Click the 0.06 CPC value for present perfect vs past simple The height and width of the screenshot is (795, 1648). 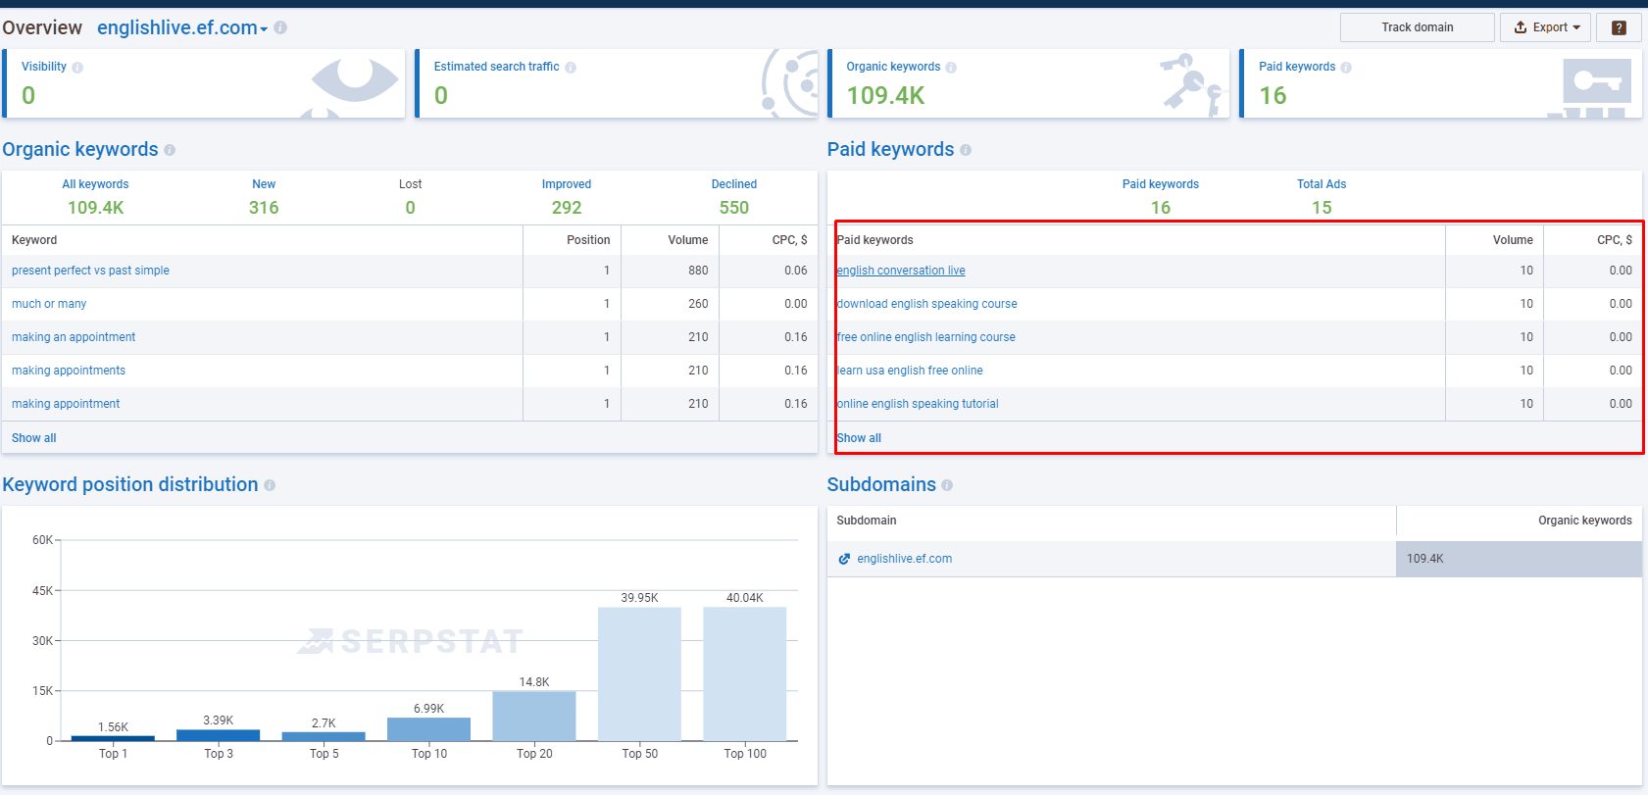click(796, 271)
